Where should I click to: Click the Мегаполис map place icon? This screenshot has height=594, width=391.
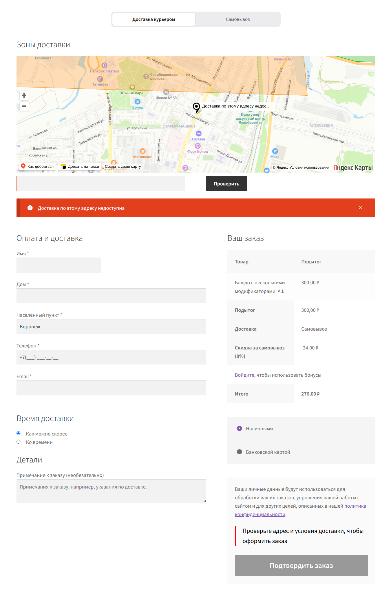142,151
